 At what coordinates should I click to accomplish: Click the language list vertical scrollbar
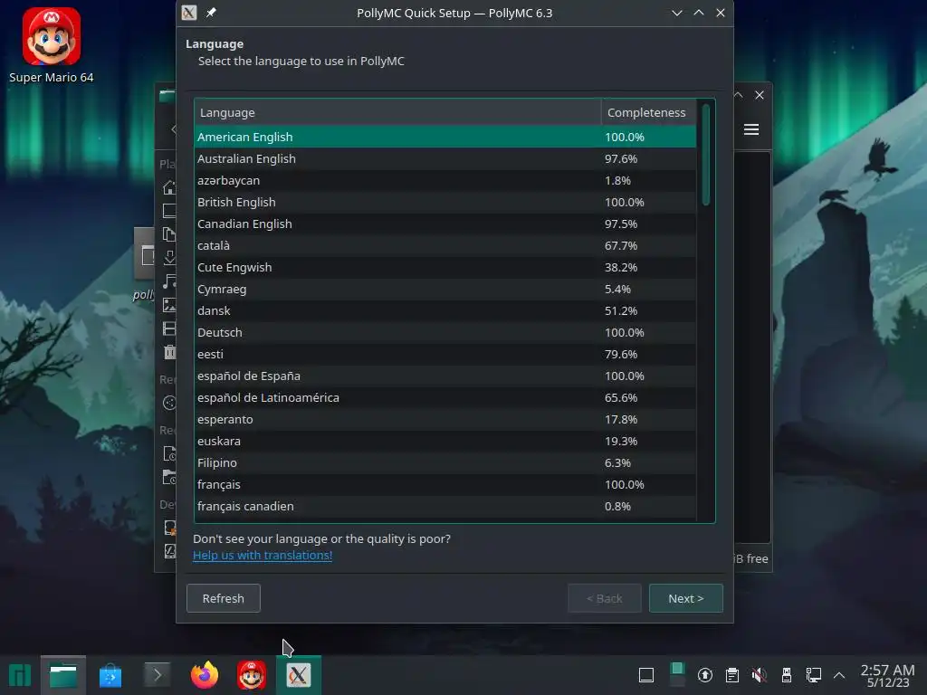pos(705,155)
